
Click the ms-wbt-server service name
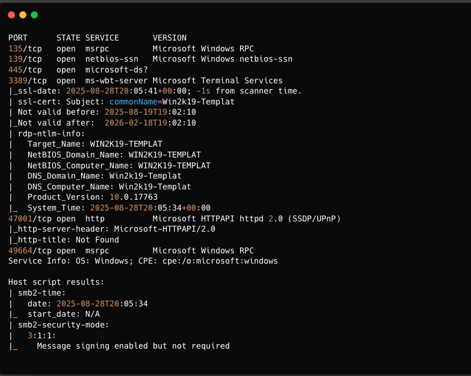[117, 80]
